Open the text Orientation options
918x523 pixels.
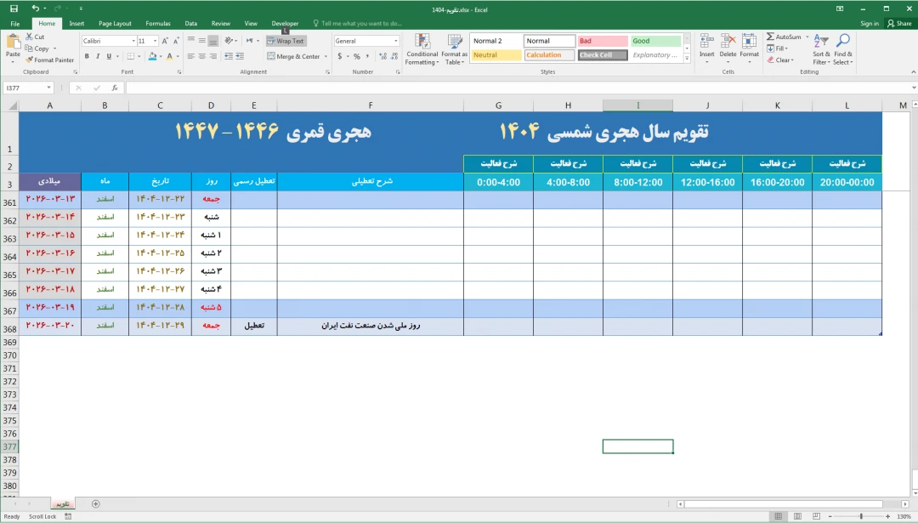[230, 41]
